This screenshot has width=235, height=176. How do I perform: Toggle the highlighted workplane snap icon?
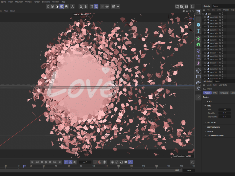[96, 6]
